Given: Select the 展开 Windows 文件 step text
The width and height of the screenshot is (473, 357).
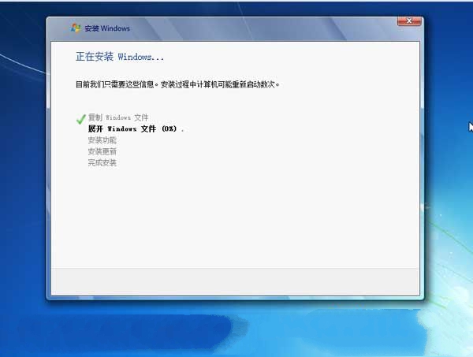Looking at the screenshot, I should 123,128.
